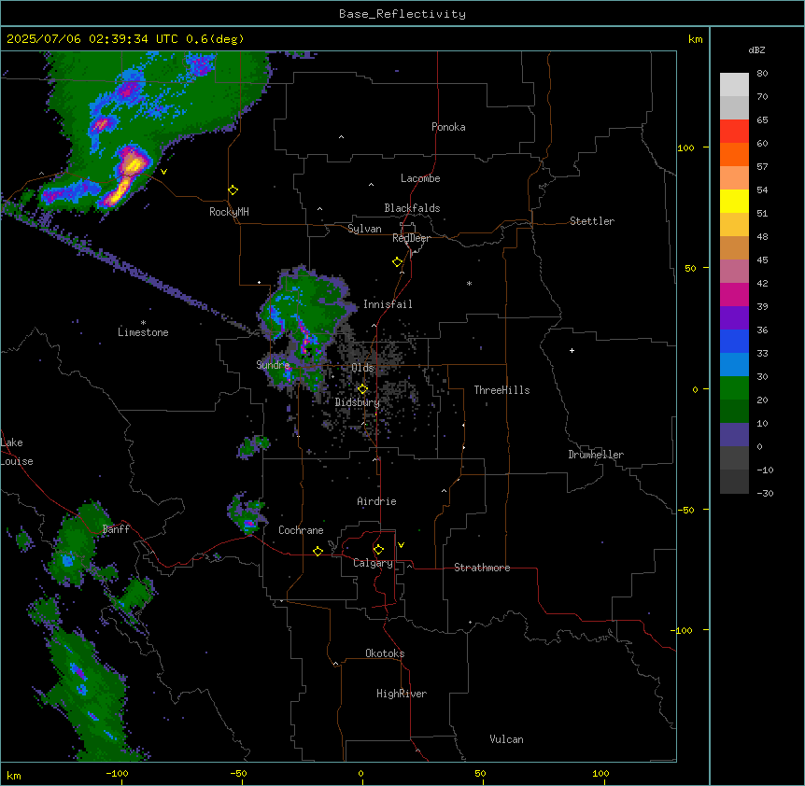Click the yellow diamond marker south of RedDeer
Viewport: 805px width, 786px height.
397,261
